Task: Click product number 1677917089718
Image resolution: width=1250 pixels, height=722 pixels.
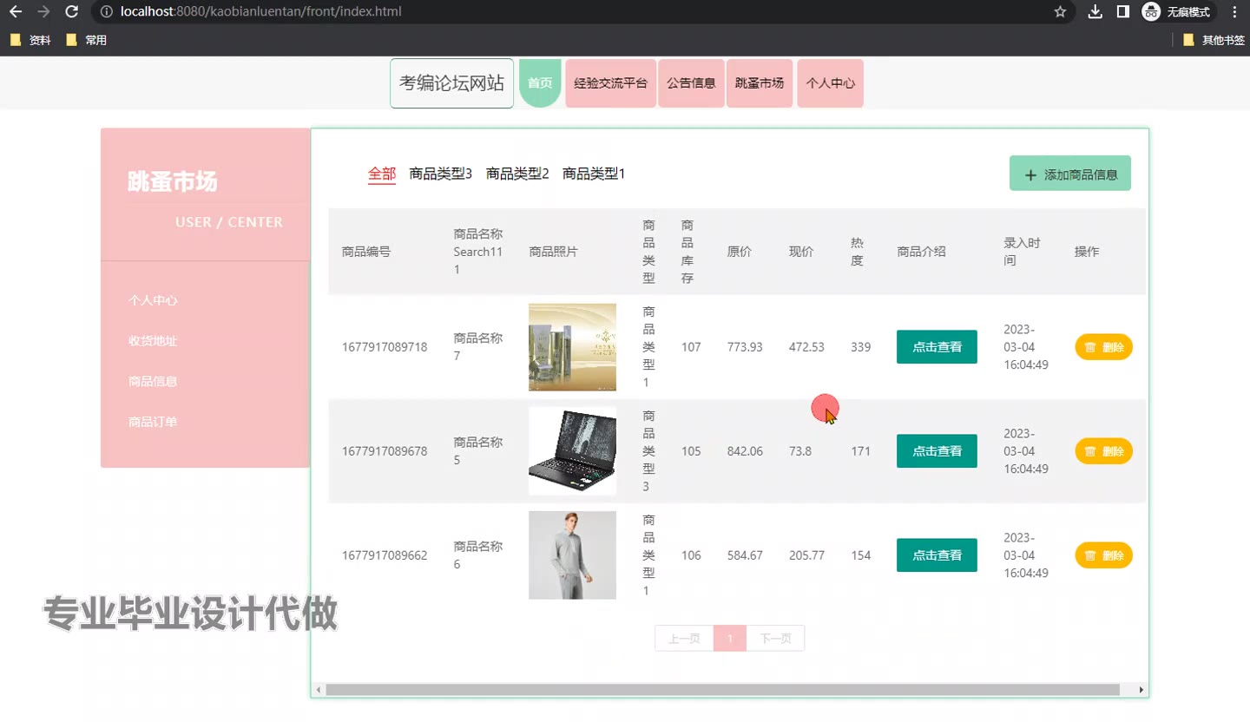Action: pos(385,347)
